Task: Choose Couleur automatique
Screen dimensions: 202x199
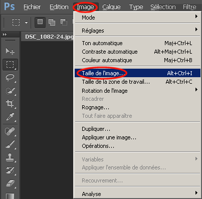Action: (138, 60)
